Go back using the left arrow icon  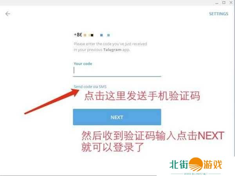click(8, 14)
